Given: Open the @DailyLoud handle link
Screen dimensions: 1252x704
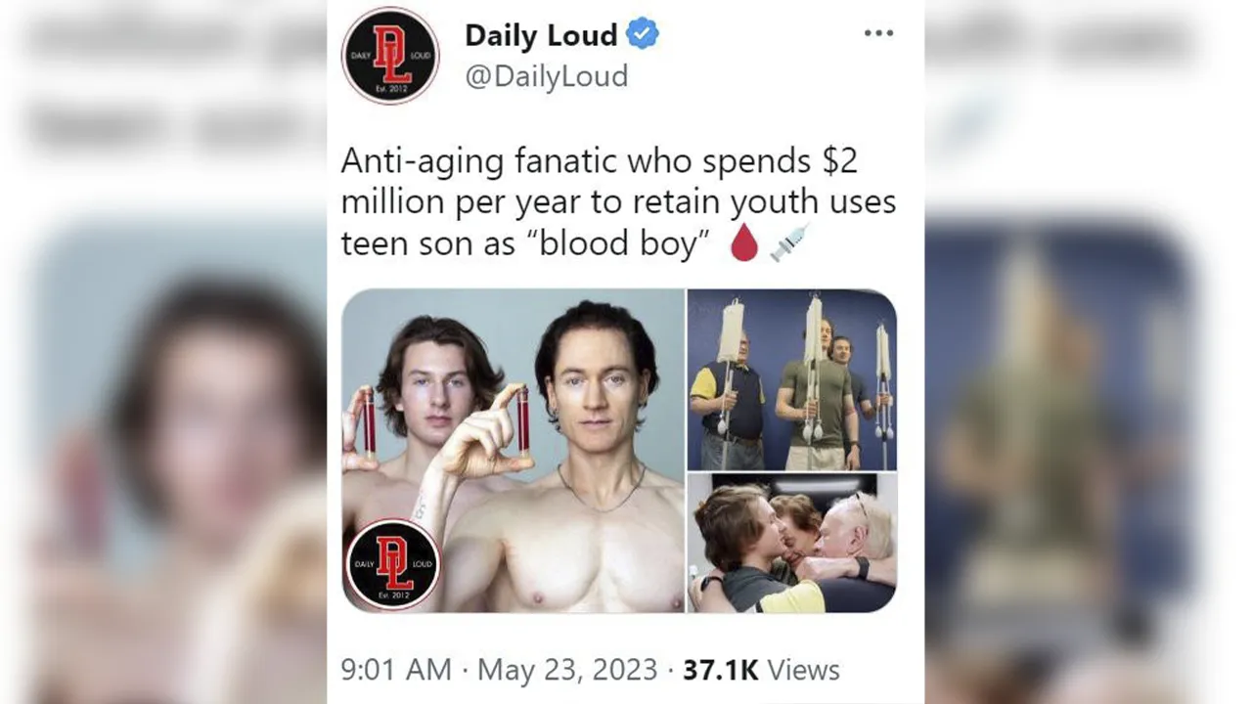Looking at the screenshot, I should (546, 76).
